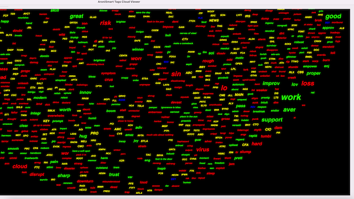Click the green 'sharp' tag
This screenshot has width=354, height=199.
64,176
